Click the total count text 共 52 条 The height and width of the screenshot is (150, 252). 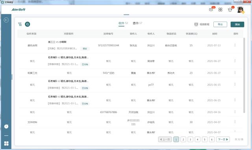(x=239, y=139)
